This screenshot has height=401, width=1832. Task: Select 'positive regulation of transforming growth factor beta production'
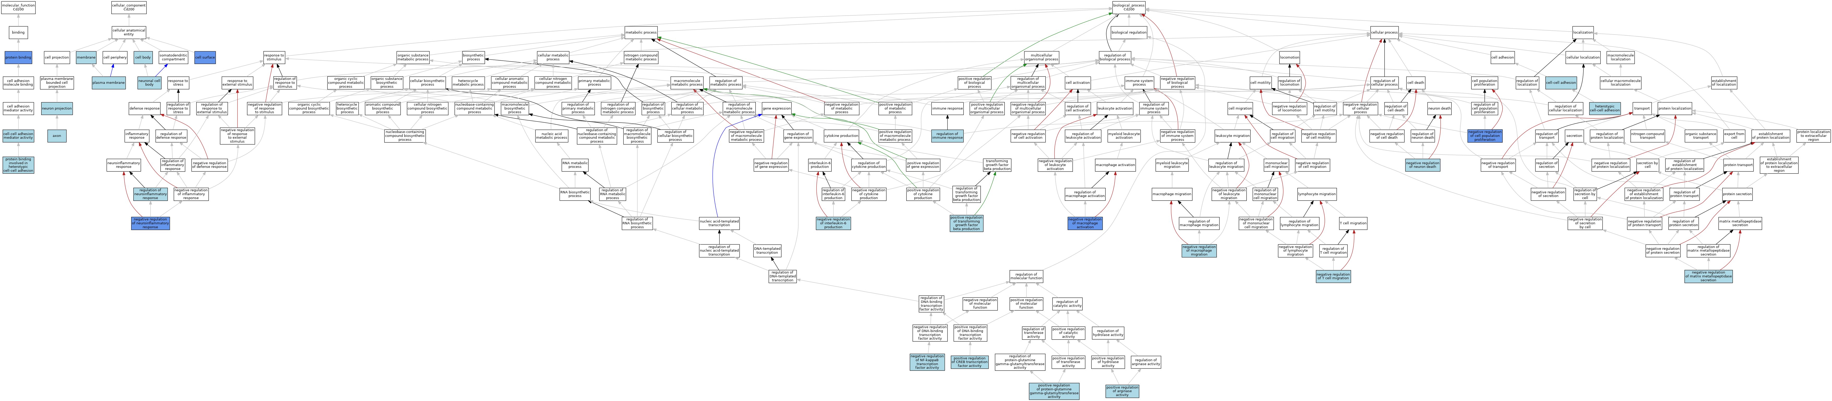pyautogui.click(x=966, y=224)
